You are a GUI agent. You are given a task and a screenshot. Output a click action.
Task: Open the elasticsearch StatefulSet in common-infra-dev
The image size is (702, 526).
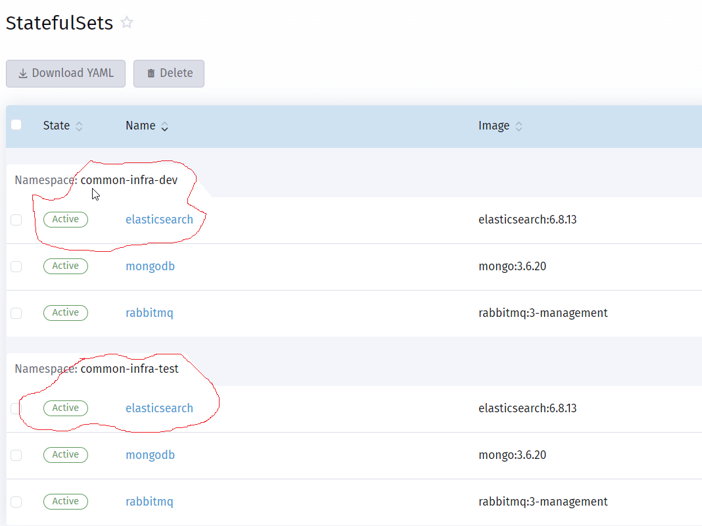click(159, 219)
